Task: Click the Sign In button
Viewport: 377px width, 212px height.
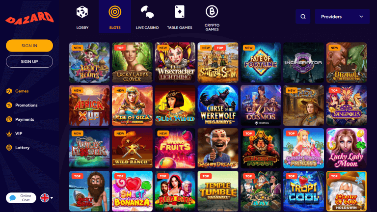Action: [29, 46]
